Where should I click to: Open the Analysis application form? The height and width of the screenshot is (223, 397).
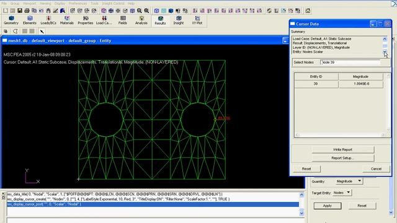141,20
